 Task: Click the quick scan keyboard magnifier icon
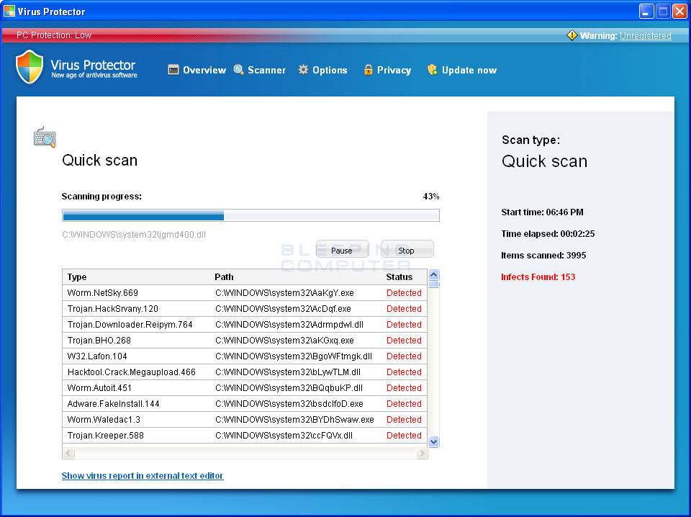click(x=45, y=137)
